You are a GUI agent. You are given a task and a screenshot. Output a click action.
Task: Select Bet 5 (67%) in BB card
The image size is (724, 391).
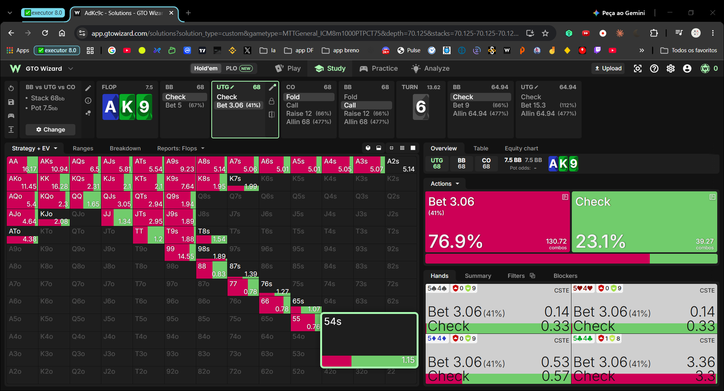point(185,105)
